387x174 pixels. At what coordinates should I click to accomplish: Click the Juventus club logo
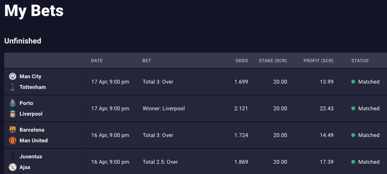click(x=13, y=157)
